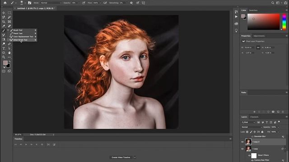289x162 pixels.
Task: Swap foreground and background colors
Action: (x=9, y=62)
